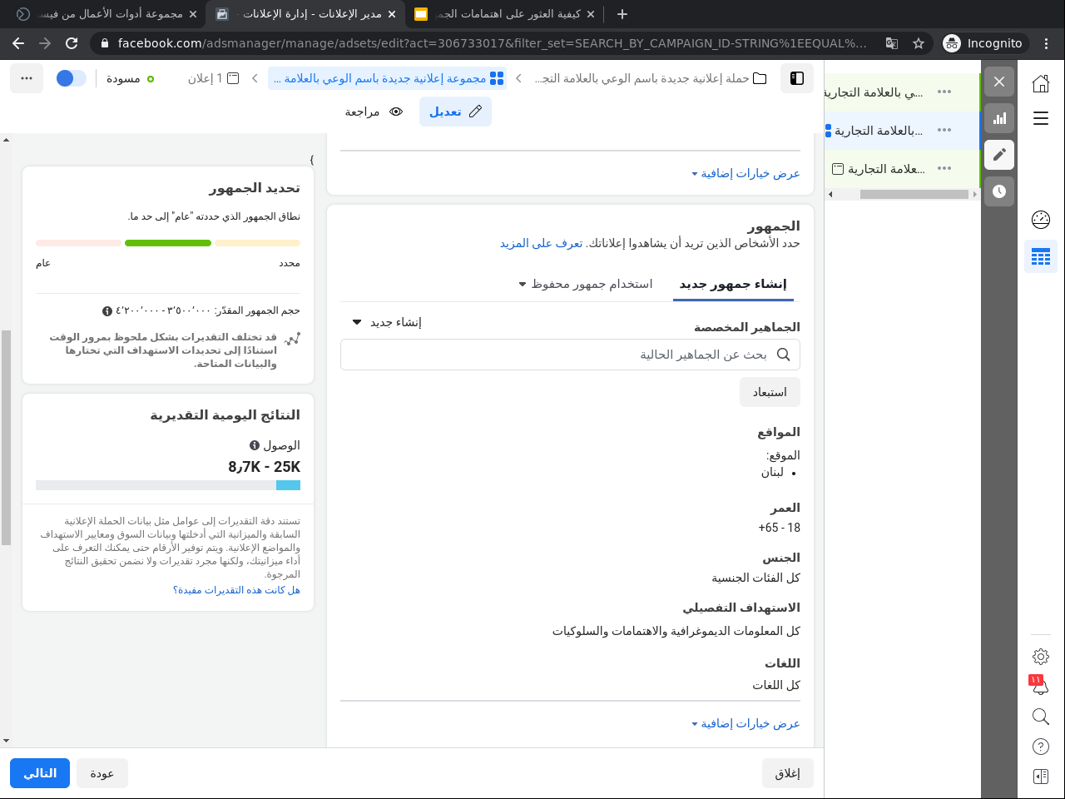Toggle the ad set on/off switch
Screen dimensions: 1065x799
click(72, 78)
